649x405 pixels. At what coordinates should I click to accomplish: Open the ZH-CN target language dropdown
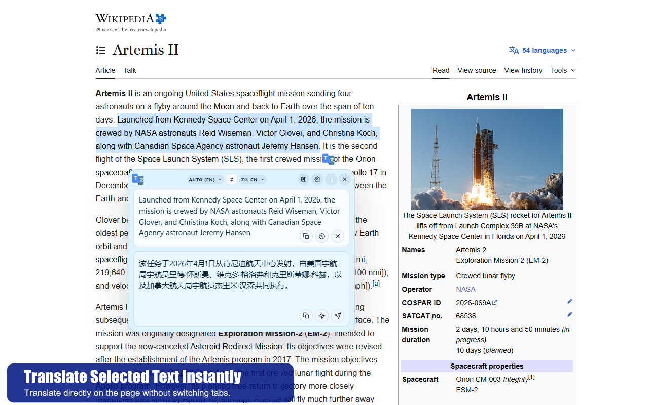click(253, 180)
